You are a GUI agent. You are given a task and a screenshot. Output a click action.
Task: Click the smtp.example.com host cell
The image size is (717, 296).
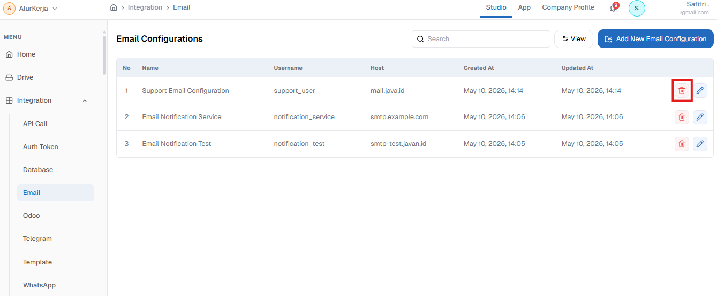(x=399, y=117)
